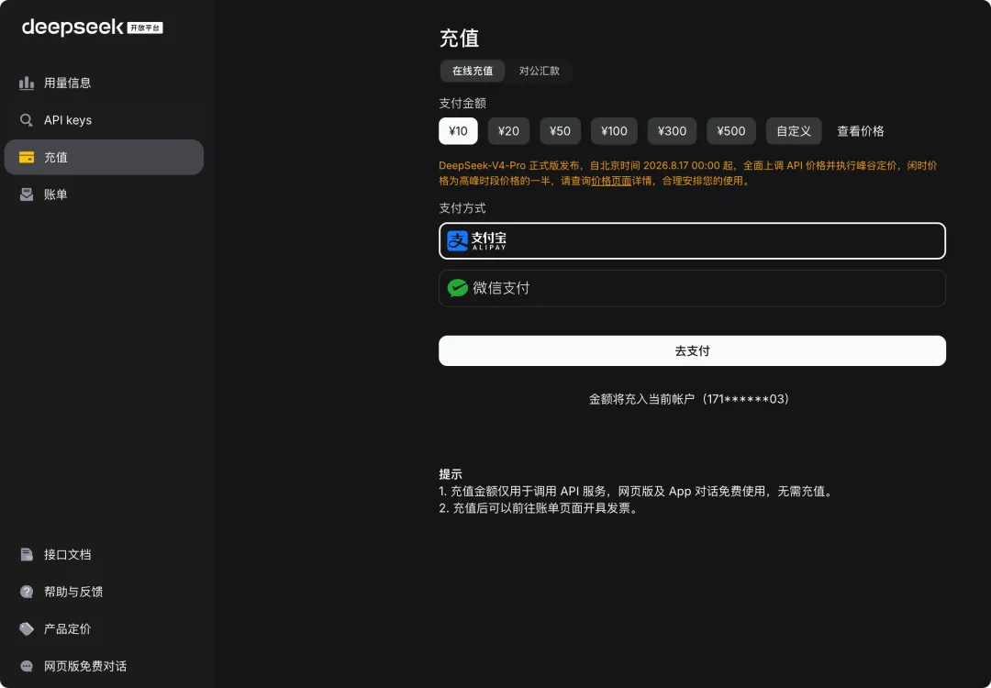Click the tip about 无需充值

(x=637, y=491)
